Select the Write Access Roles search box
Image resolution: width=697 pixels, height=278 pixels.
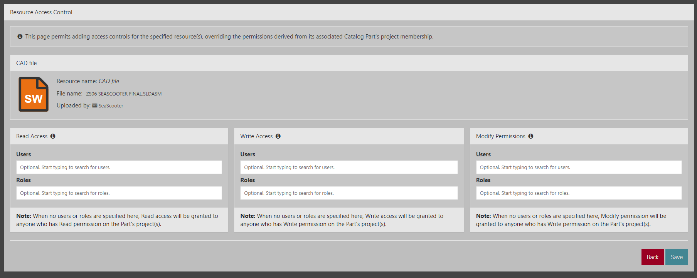point(348,193)
